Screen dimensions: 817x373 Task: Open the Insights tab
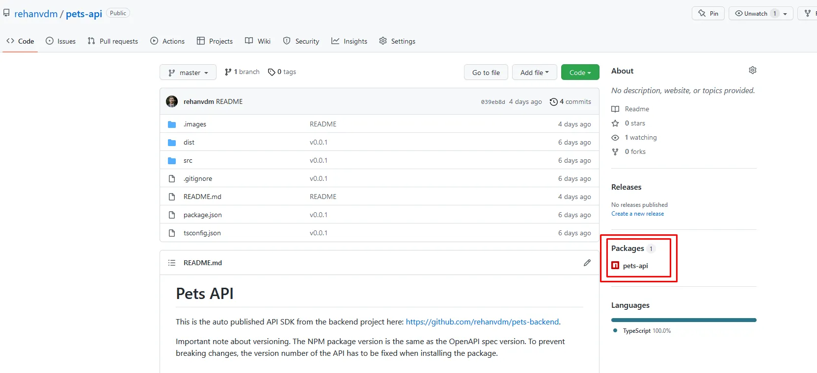point(349,41)
